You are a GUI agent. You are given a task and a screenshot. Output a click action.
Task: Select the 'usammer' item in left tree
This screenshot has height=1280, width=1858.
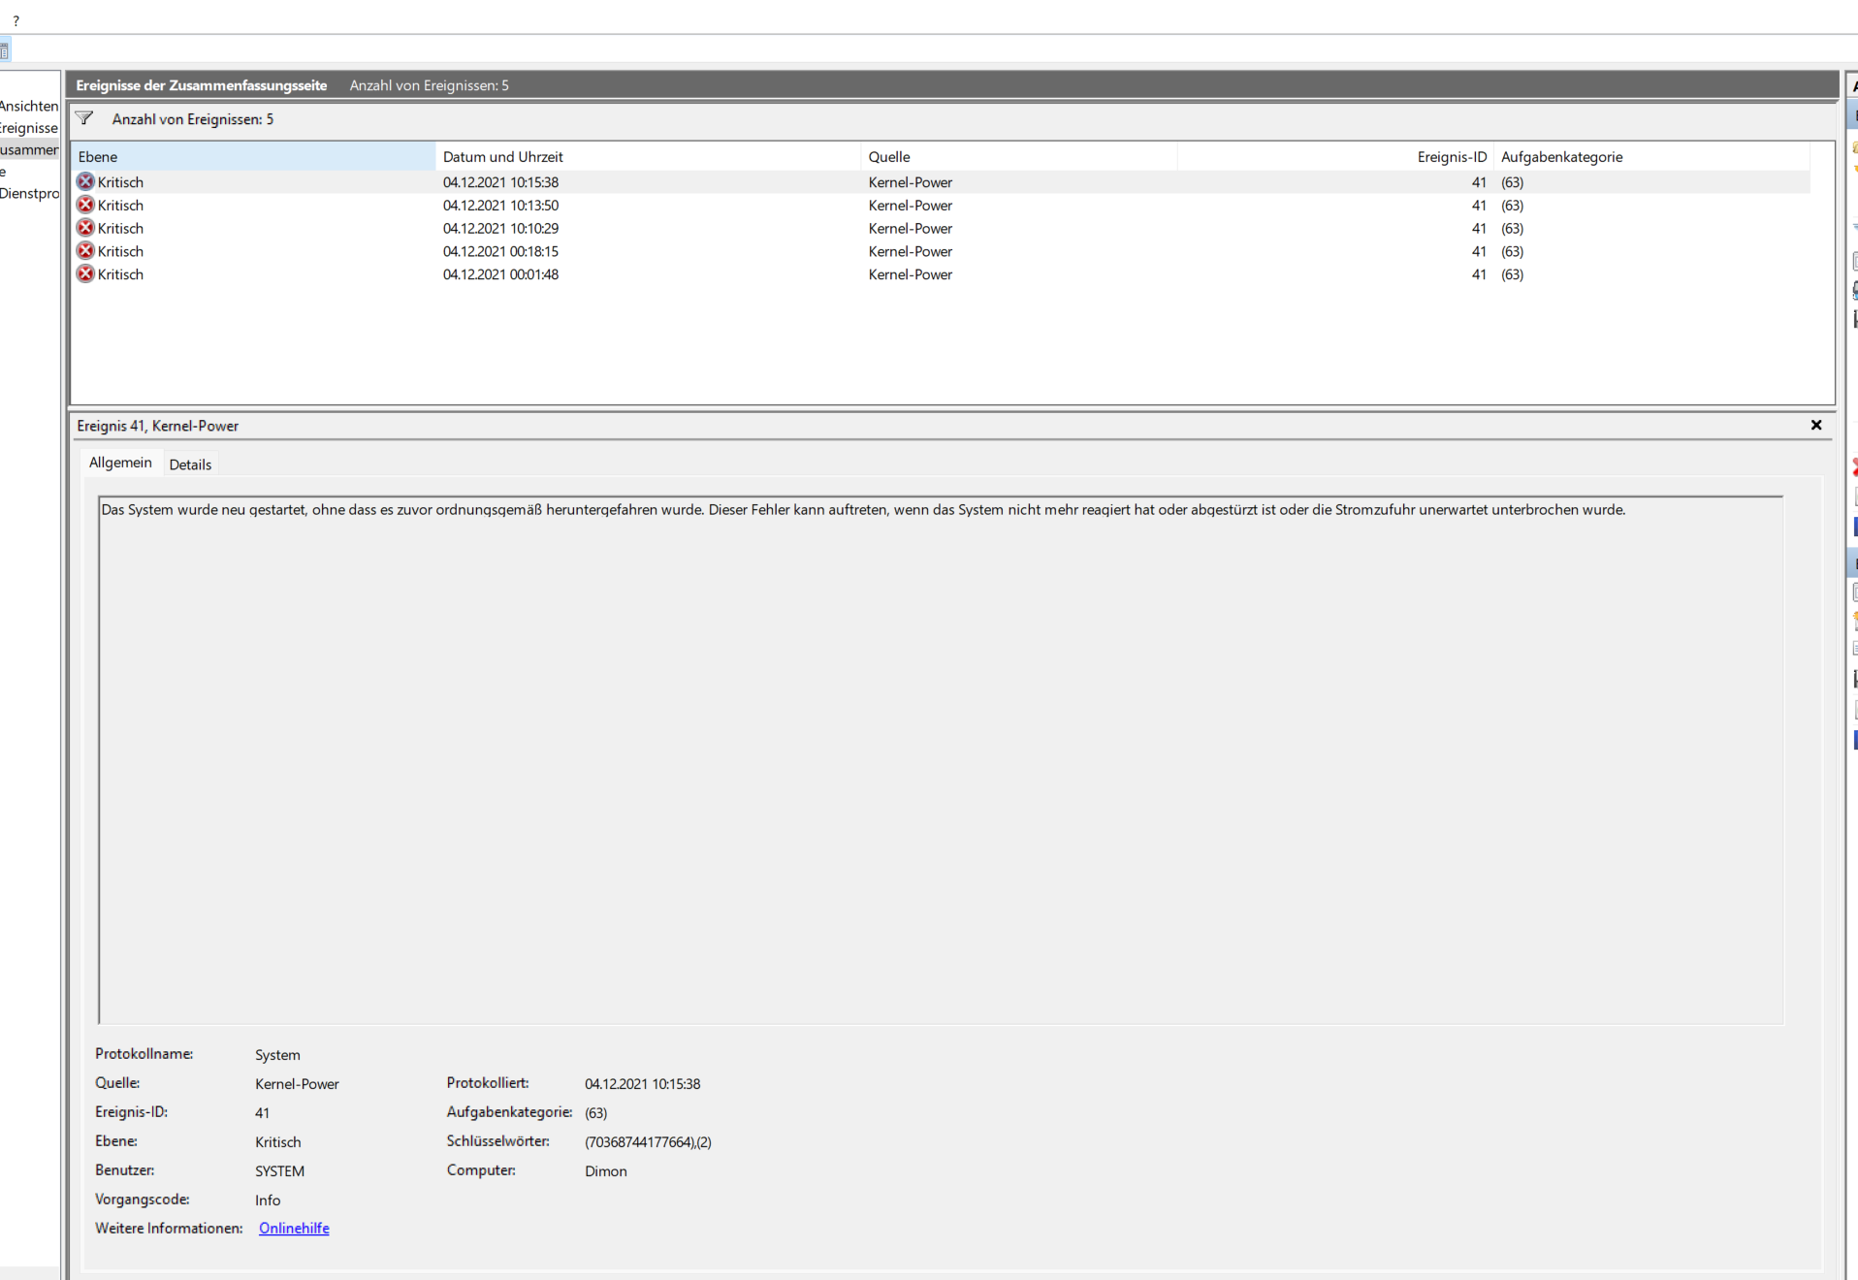(29, 149)
